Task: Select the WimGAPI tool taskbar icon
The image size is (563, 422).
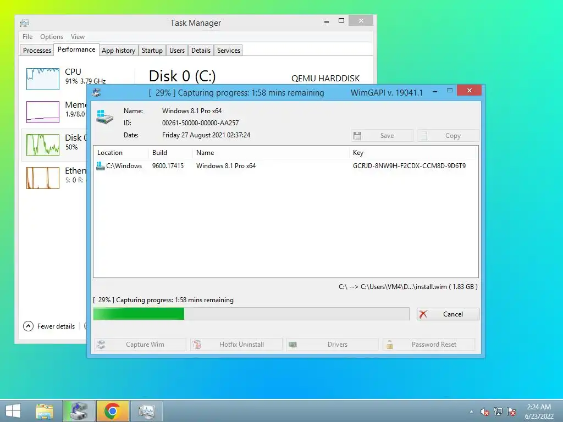Action: 79,411
